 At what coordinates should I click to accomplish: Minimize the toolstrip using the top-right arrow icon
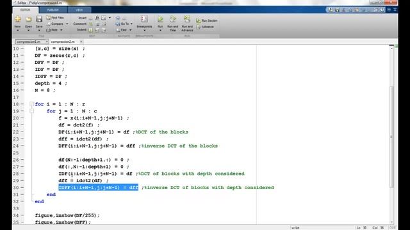(395, 10)
